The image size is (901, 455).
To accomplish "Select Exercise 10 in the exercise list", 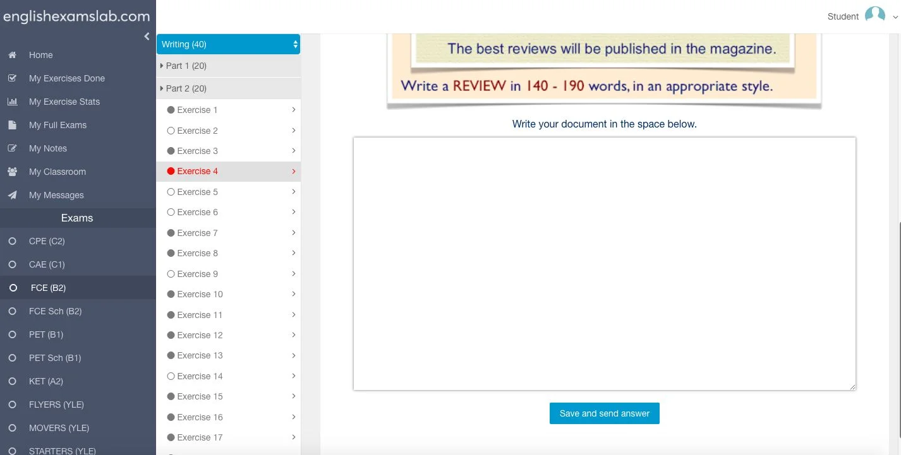I will click(x=200, y=294).
